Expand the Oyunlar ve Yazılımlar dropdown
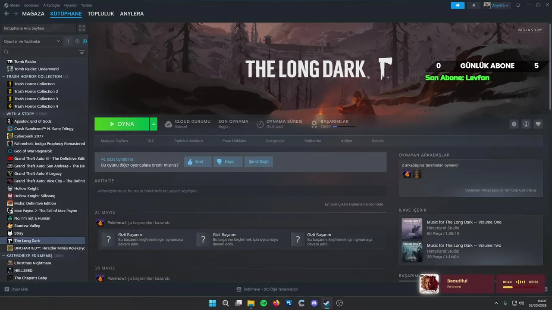552x310 pixels. 32,41
